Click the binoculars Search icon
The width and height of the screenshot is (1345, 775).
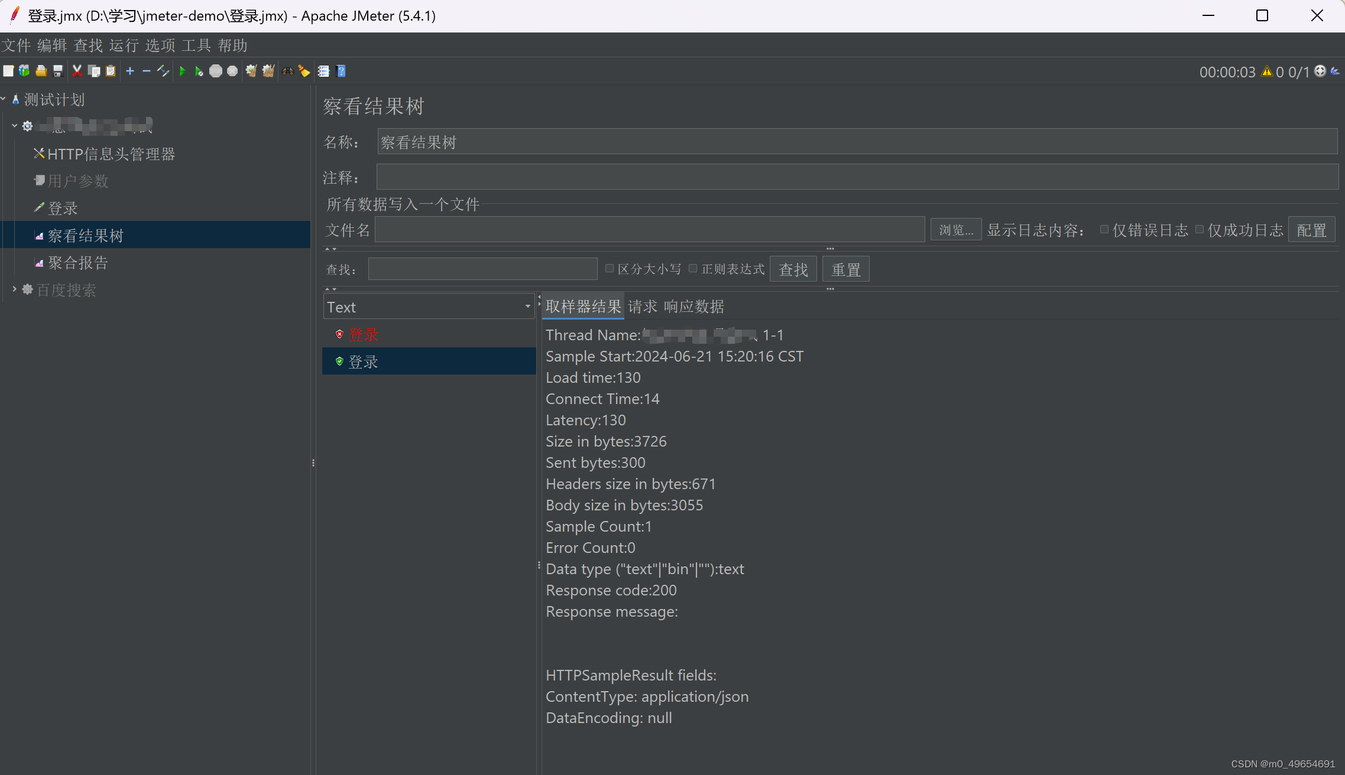(288, 71)
